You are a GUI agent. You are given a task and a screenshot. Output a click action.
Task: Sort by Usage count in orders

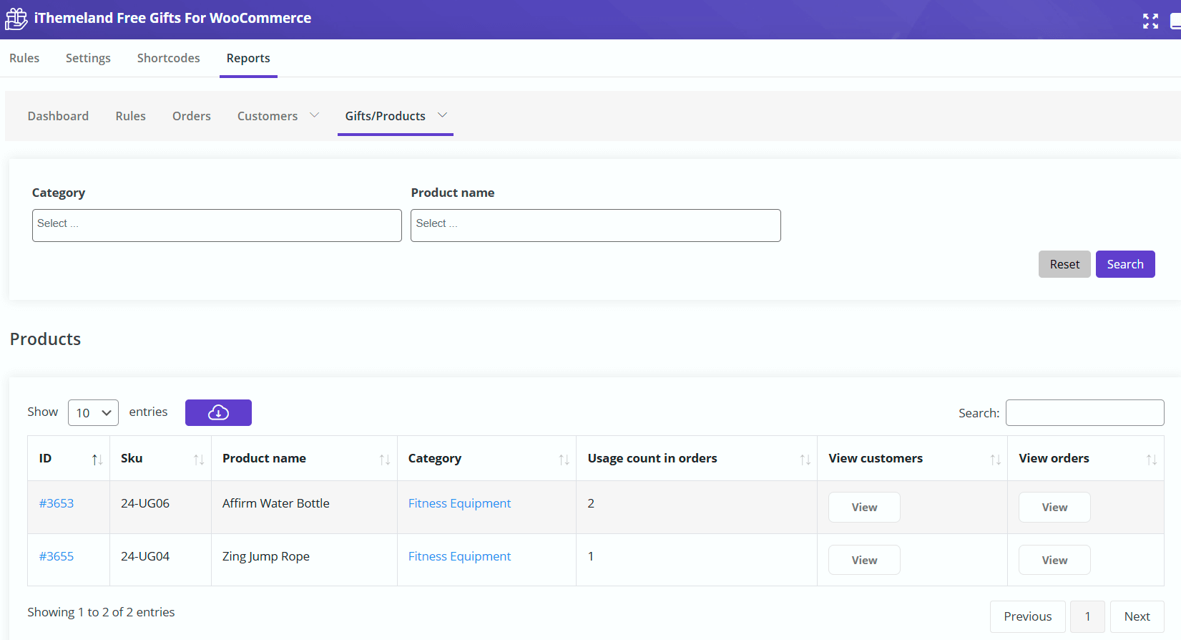coord(805,460)
